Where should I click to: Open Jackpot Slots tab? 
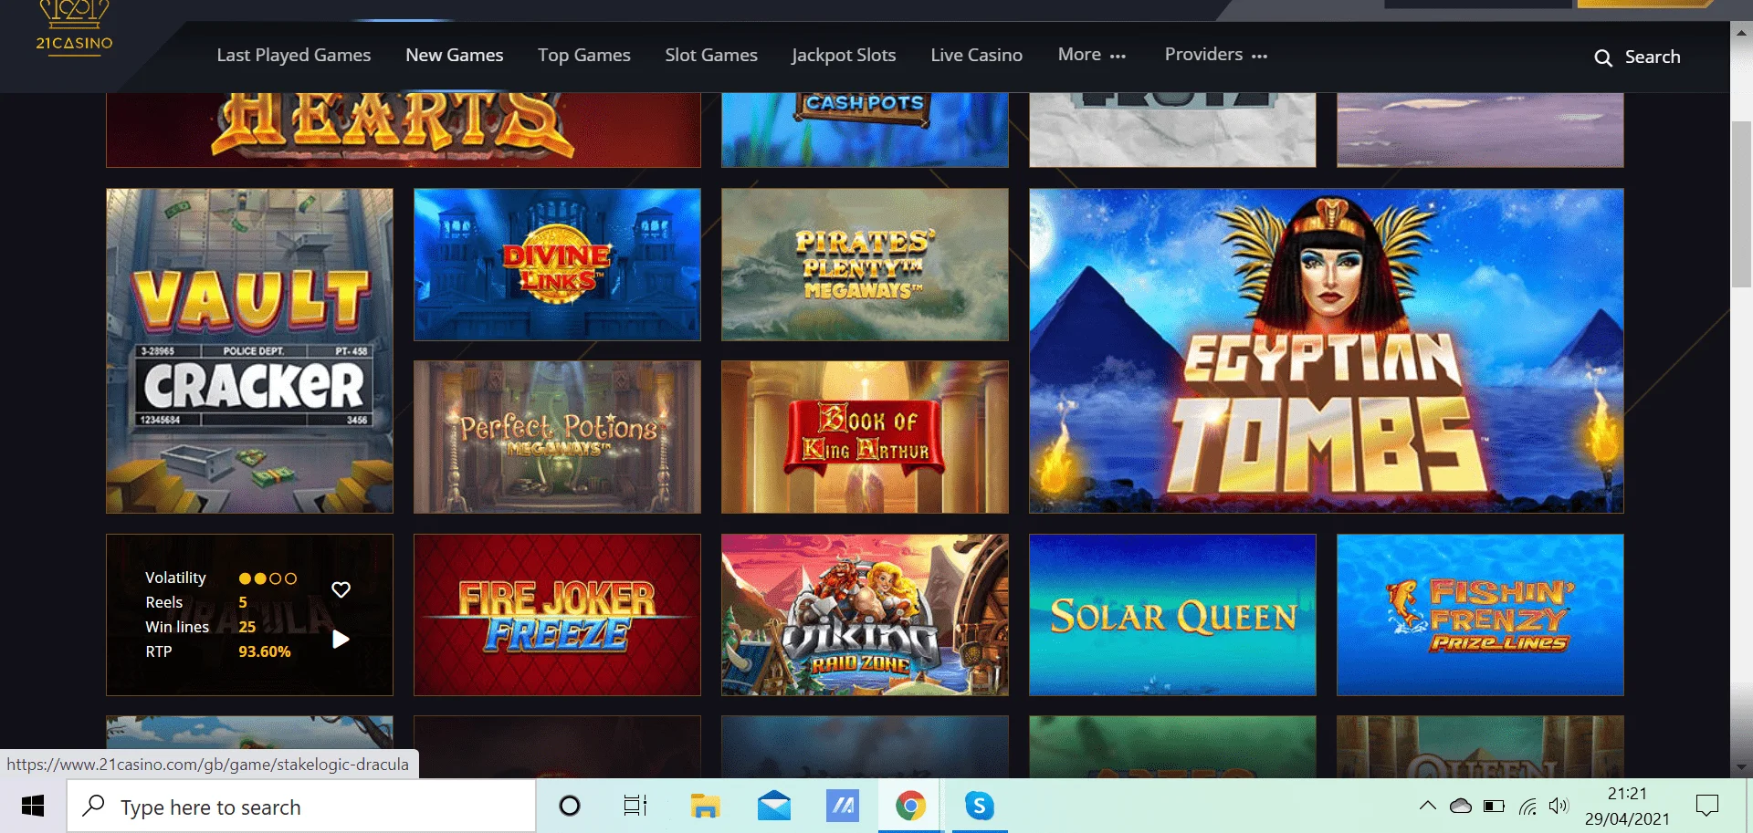[x=844, y=55]
